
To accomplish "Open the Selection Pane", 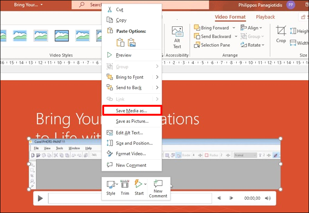I will pos(212,45).
